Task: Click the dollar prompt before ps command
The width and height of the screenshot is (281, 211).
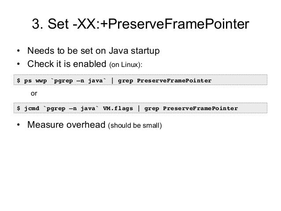Action: click(x=18, y=81)
